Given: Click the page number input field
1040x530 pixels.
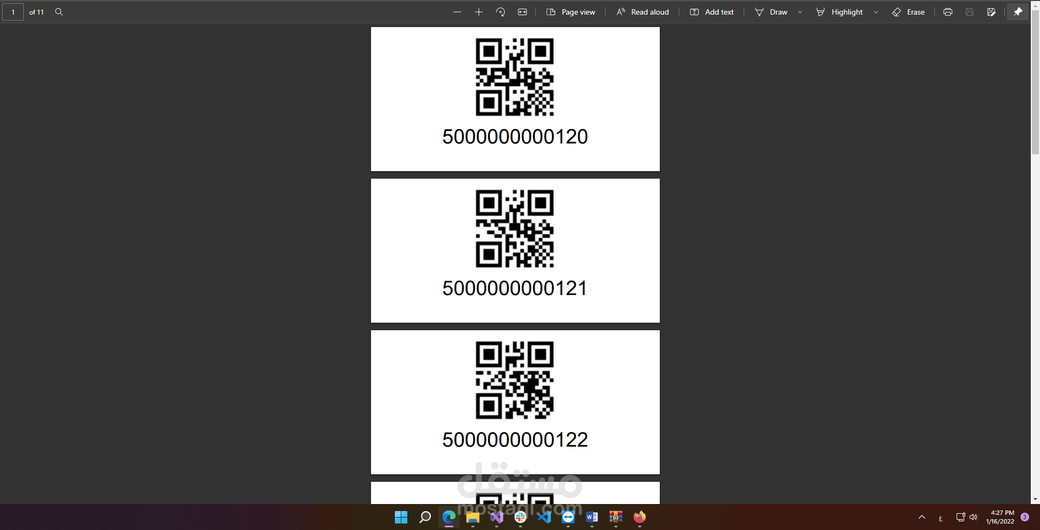Looking at the screenshot, I should (13, 12).
